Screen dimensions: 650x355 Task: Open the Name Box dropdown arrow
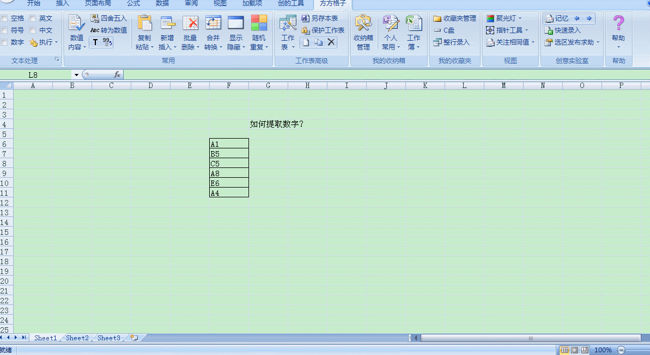tap(76, 75)
